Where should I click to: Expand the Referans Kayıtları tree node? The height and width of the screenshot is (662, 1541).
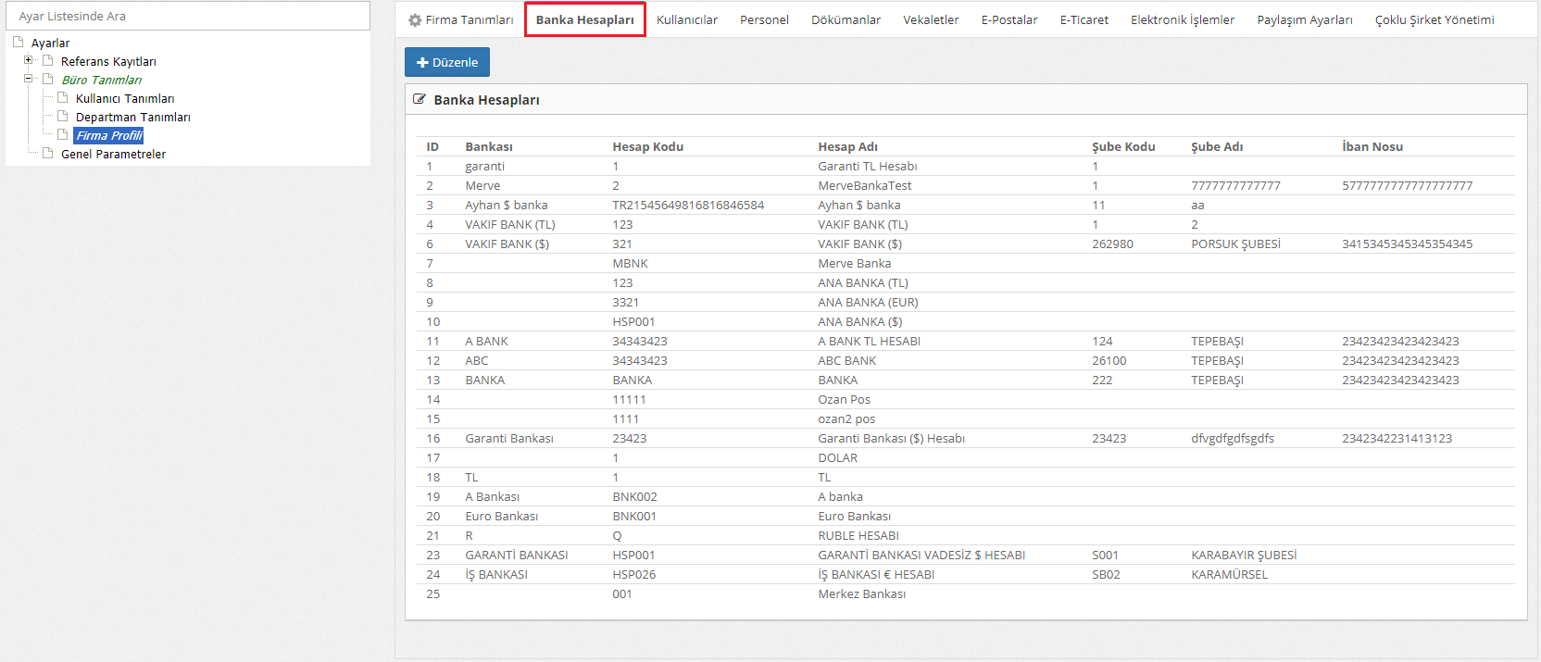point(29,60)
